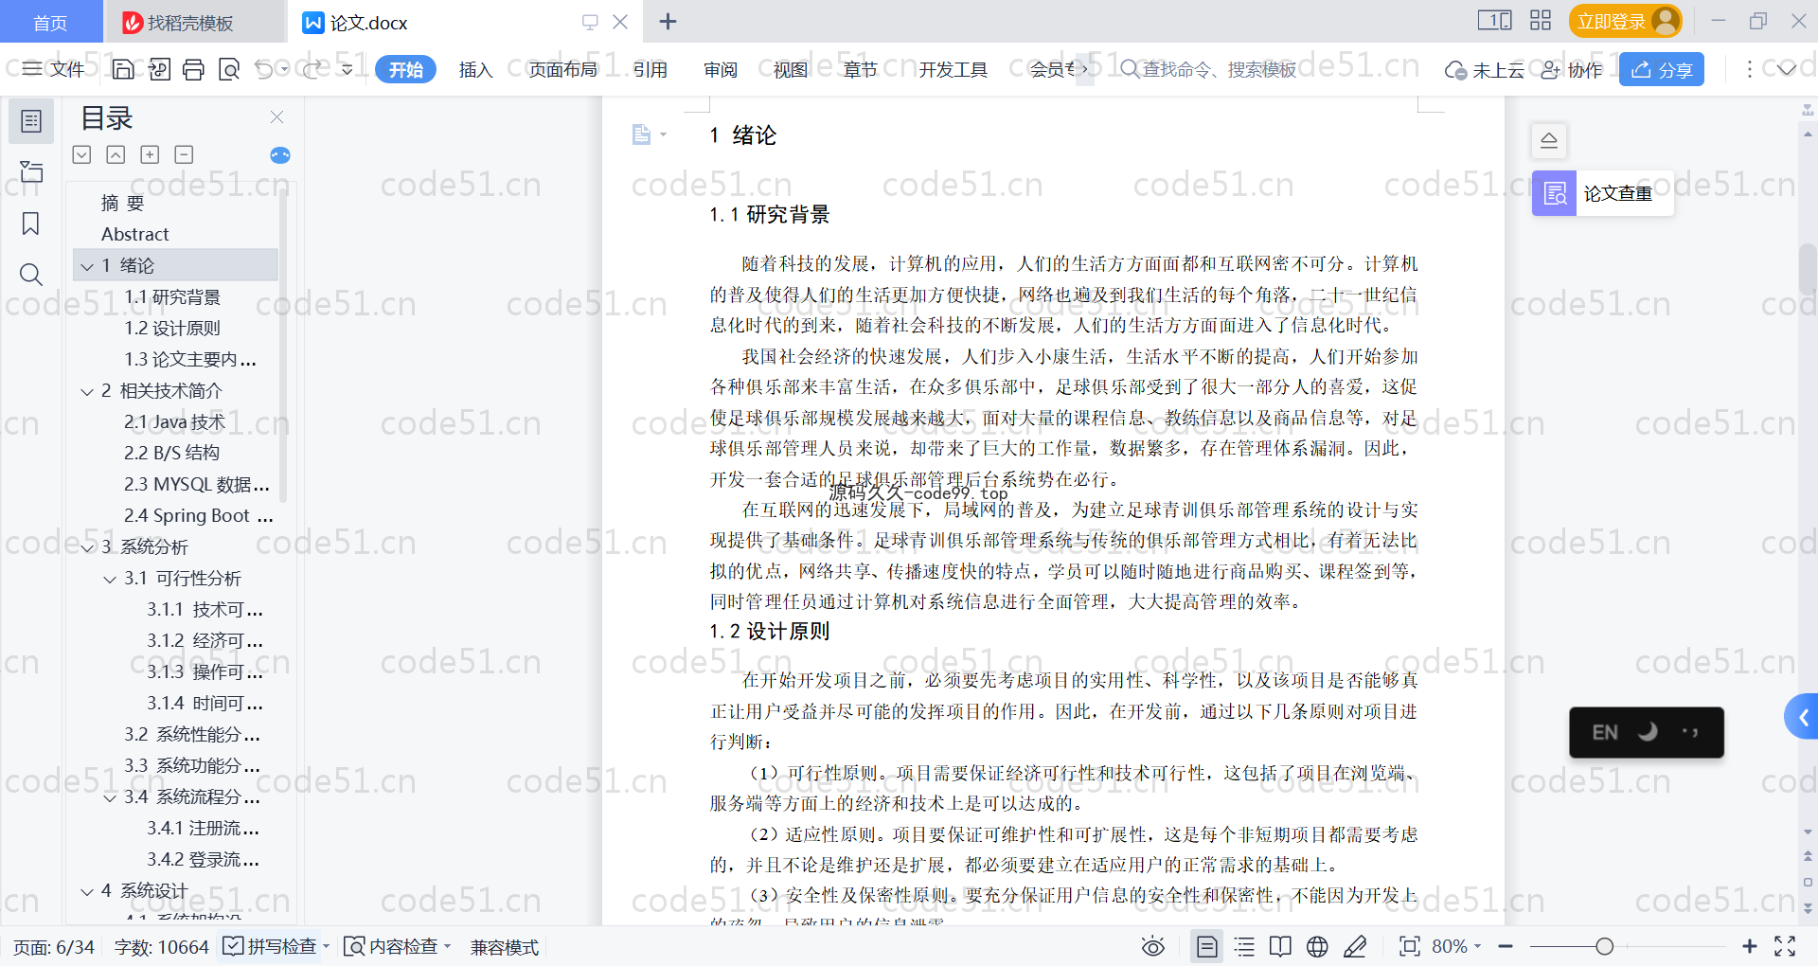Click the 立即登录 login button
Image resolution: width=1818 pixels, height=966 pixels.
1624,21
